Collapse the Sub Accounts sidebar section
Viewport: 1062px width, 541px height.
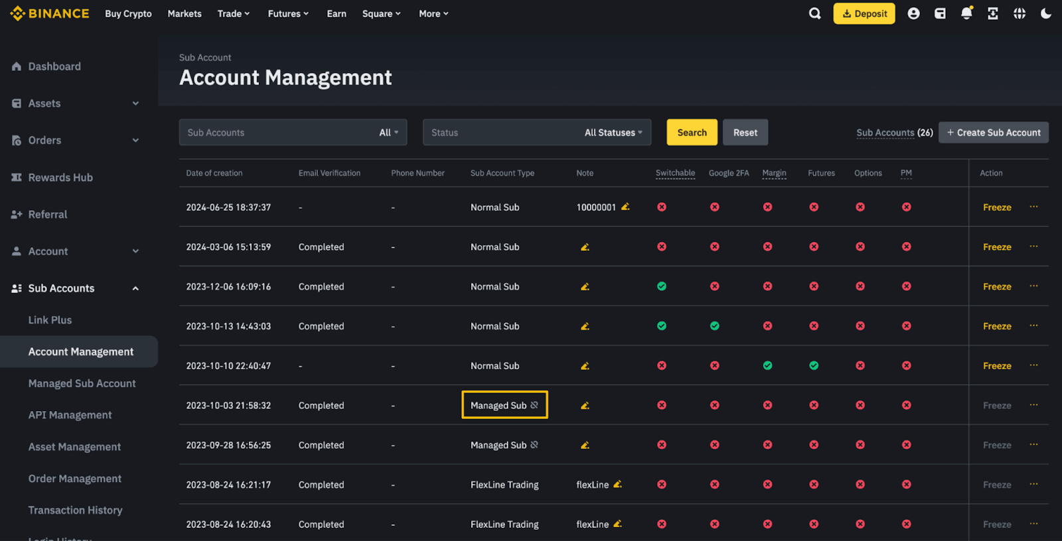135,288
